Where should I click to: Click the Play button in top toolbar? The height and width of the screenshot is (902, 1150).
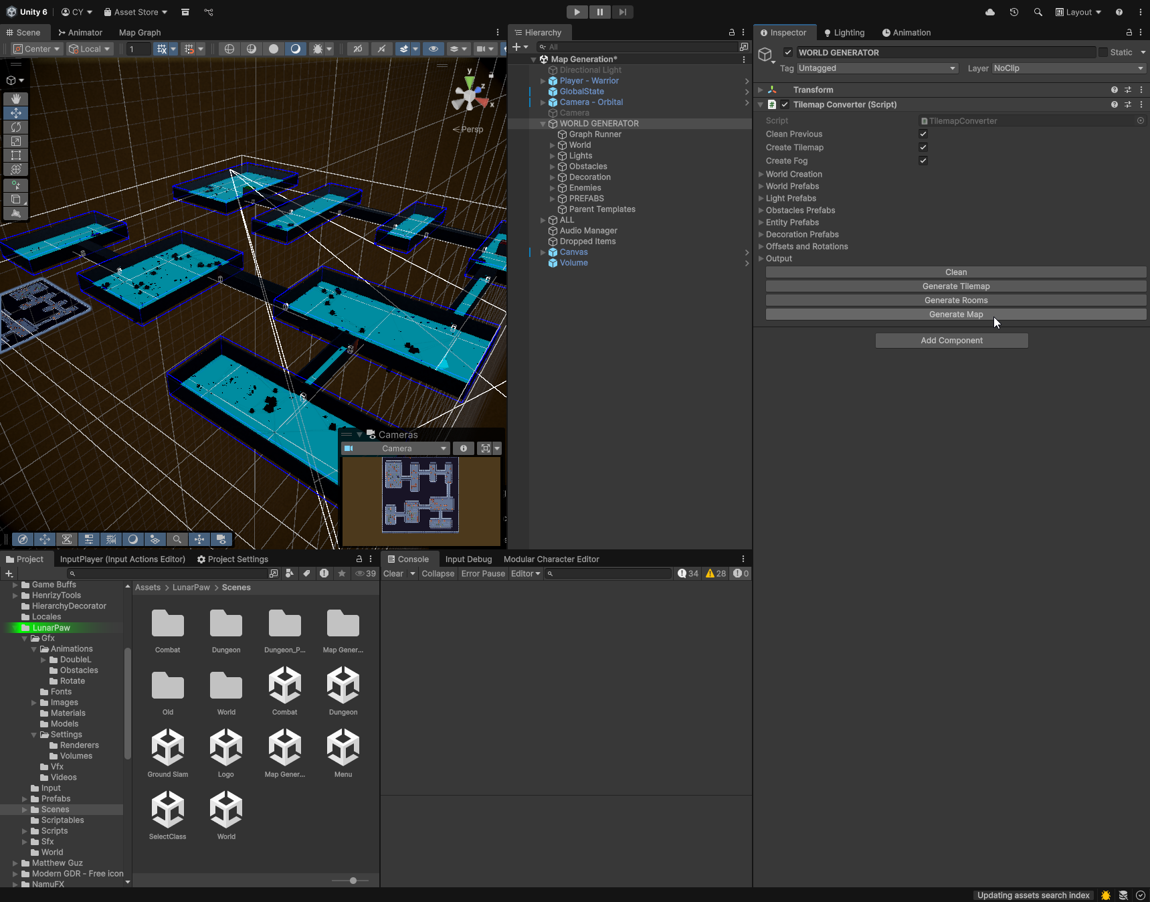coord(577,12)
